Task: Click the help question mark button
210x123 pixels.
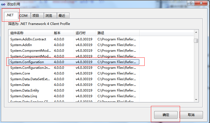Action: [191, 3]
